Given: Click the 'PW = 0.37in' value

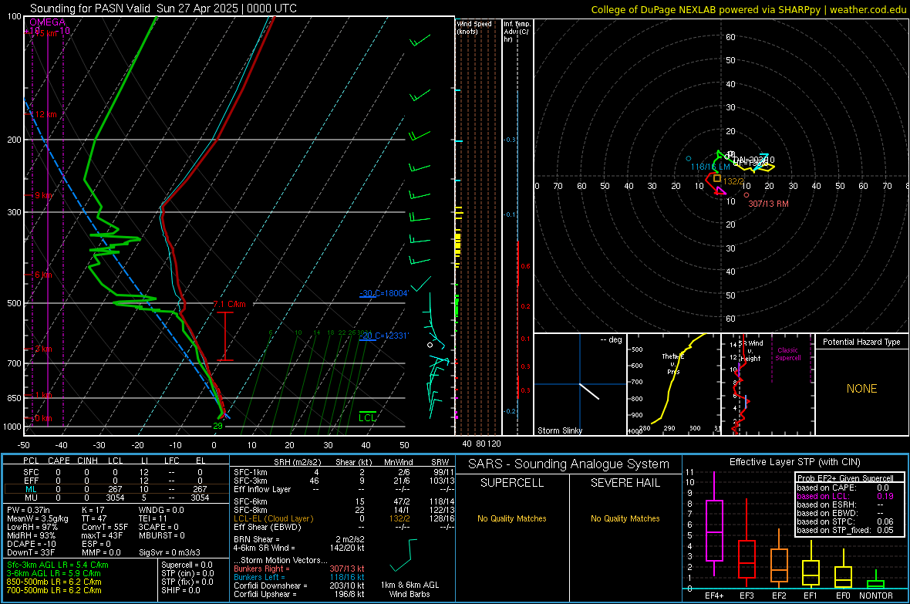Looking at the screenshot, I should pyautogui.click(x=31, y=510).
